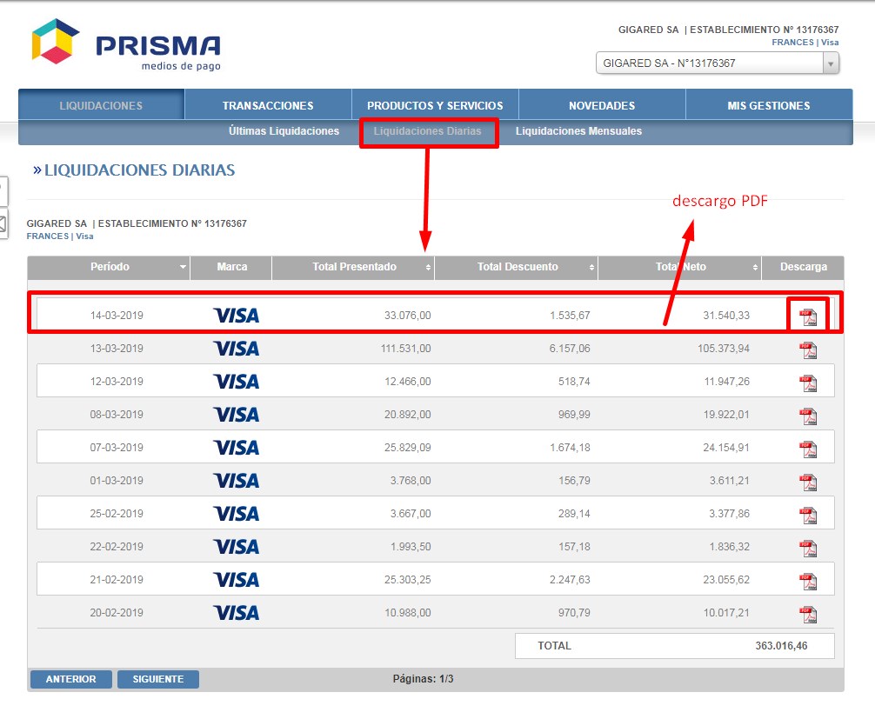Click the Anterior page button
875x719 pixels.
click(x=70, y=679)
